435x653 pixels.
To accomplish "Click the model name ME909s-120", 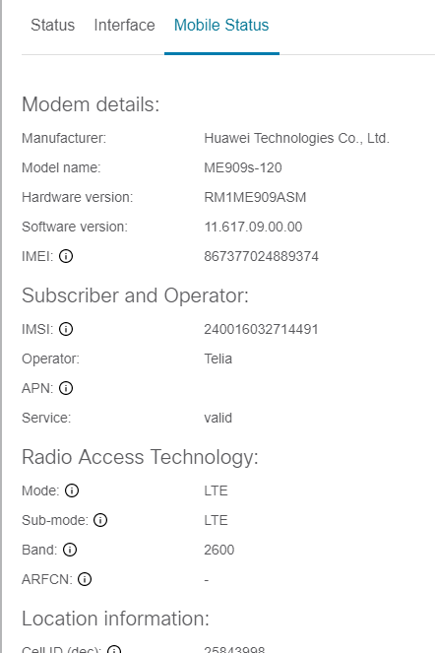I will point(243,167).
